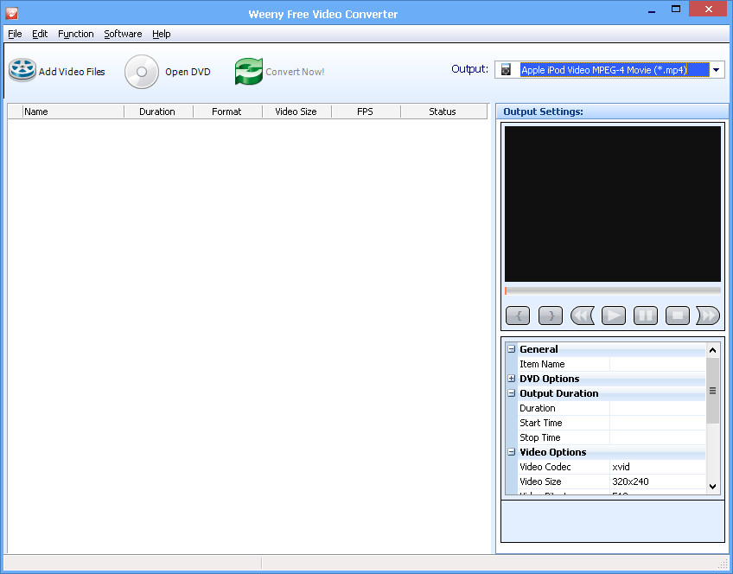Image resolution: width=733 pixels, height=574 pixels.
Task: Click the Duration column header
Action: click(x=158, y=112)
